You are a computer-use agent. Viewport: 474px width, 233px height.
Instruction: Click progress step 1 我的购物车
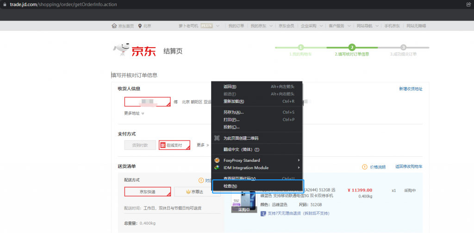click(x=300, y=51)
